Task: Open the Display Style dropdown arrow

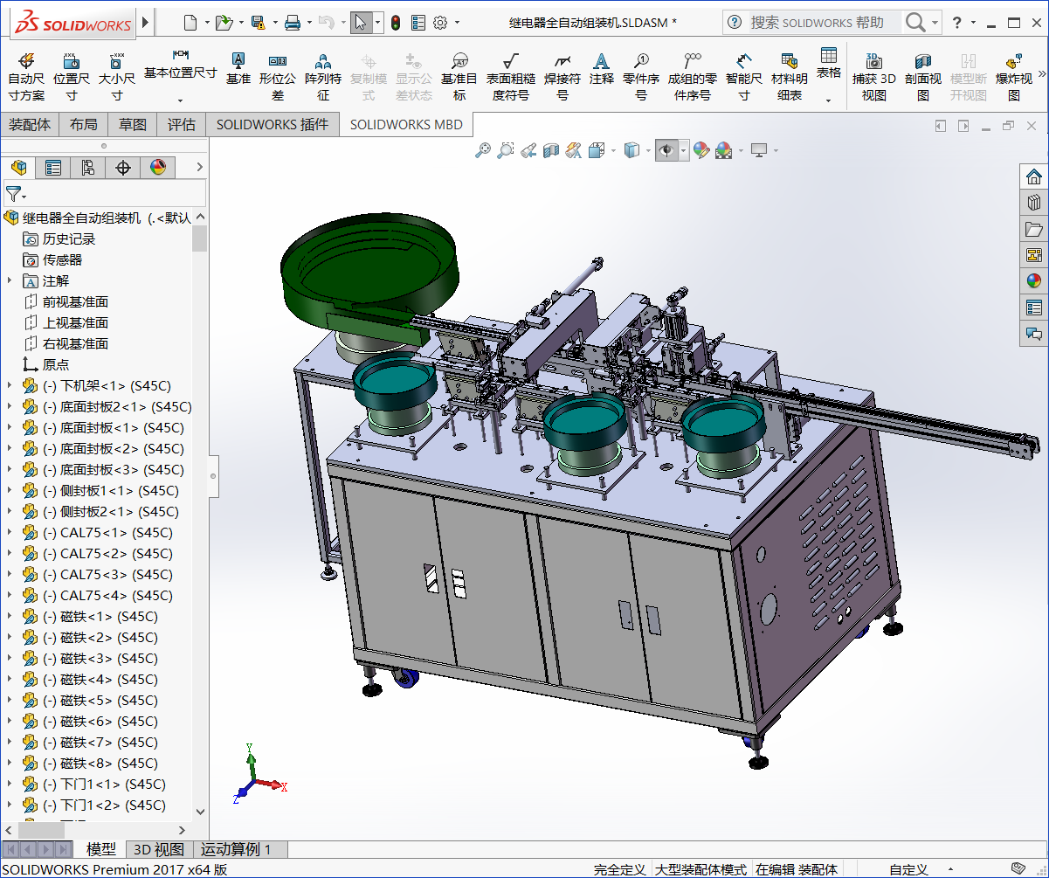Action: (x=648, y=150)
